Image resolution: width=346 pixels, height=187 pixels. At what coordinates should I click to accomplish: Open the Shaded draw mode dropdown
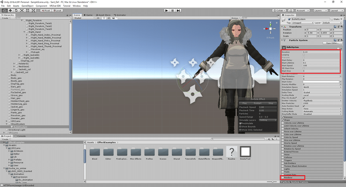pyautogui.click(x=84, y=18)
